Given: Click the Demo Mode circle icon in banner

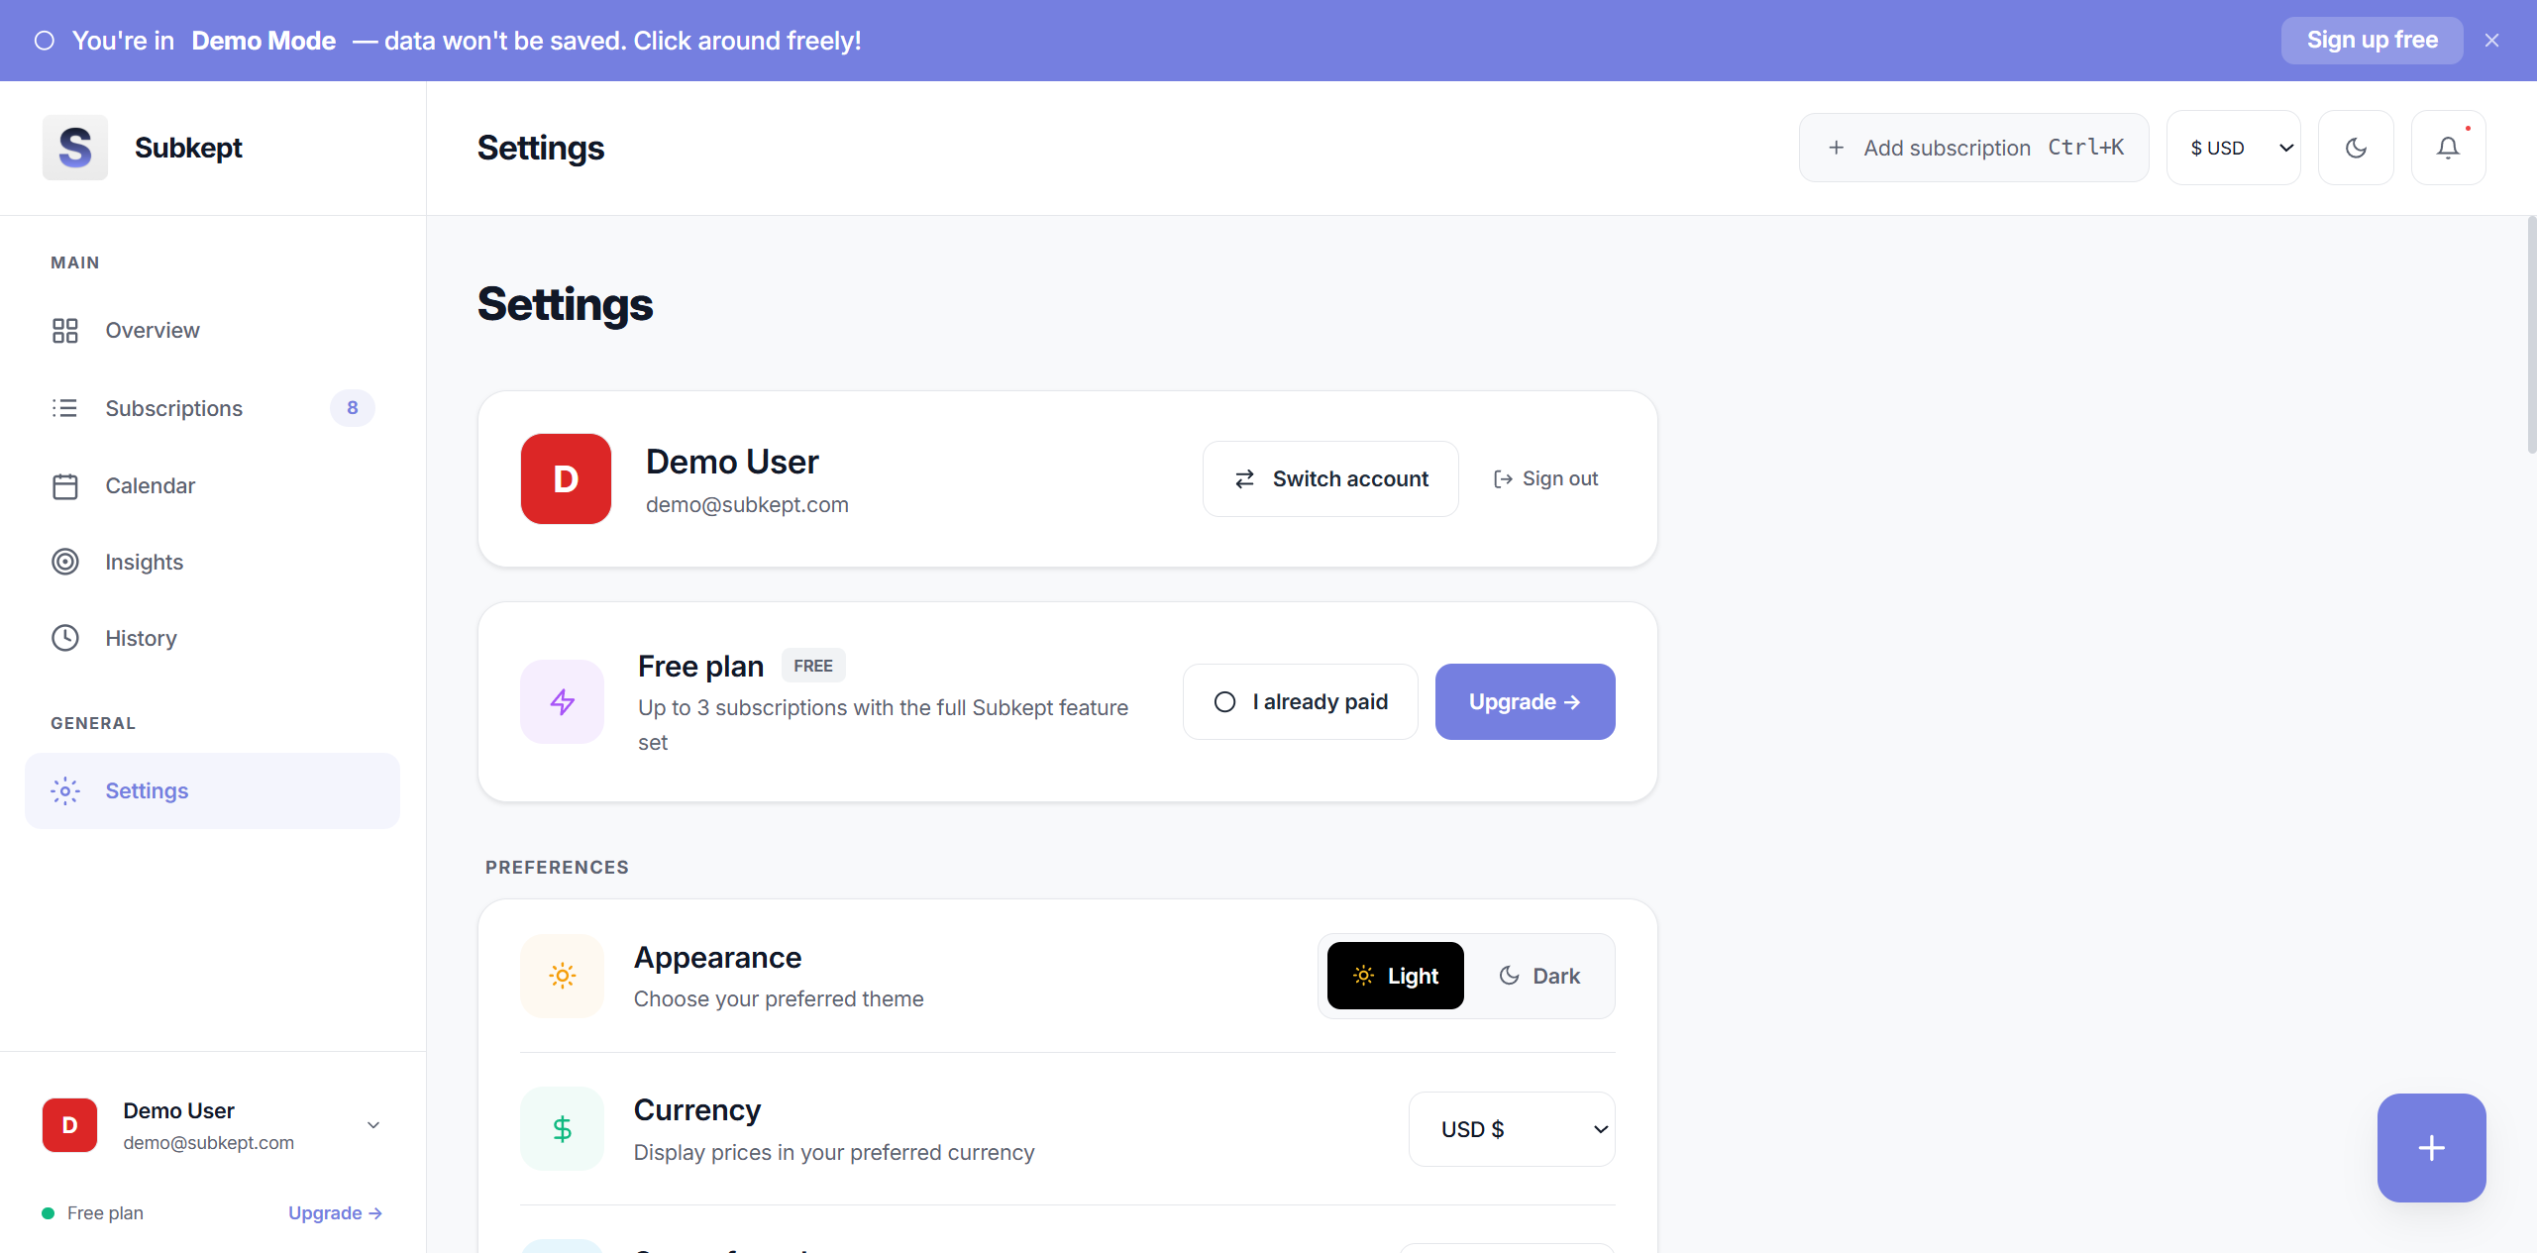Looking at the screenshot, I should point(45,41).
